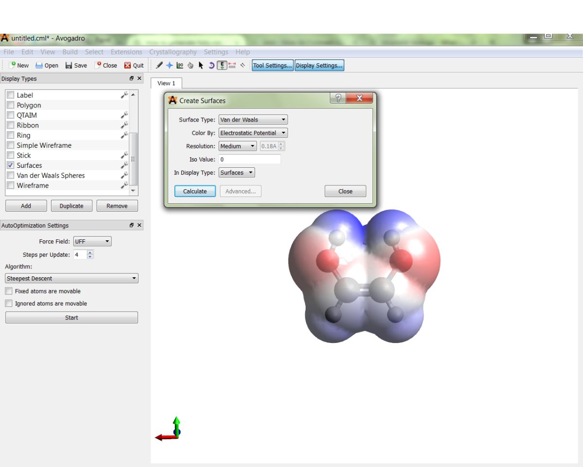The height and width of the screenshot is (467, 583).
Task: Click the Duplicate button
Action: coord(71,206)
